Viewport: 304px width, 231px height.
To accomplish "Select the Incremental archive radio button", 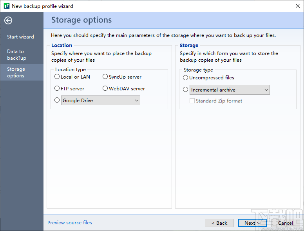I will [x=186, y=90].
